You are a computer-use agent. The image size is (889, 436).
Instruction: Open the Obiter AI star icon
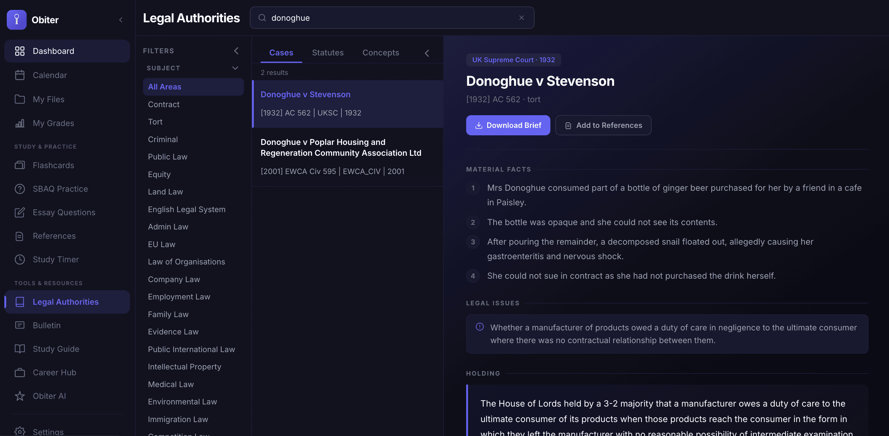(20, 396)
